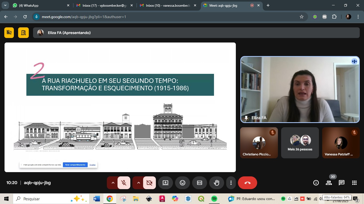Click the Ocultar link

[92, 165]
